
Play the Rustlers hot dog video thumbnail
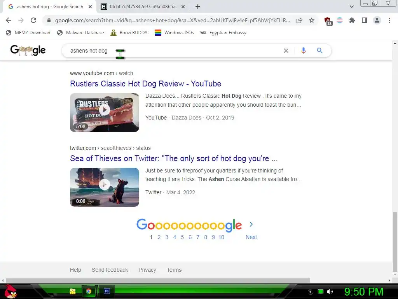click(x=105, y=113)
